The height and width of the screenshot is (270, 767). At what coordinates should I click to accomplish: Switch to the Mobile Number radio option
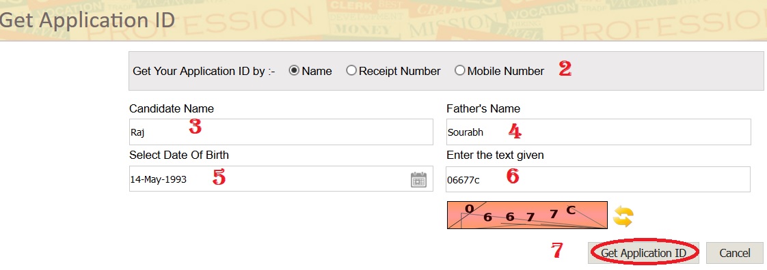460,71
